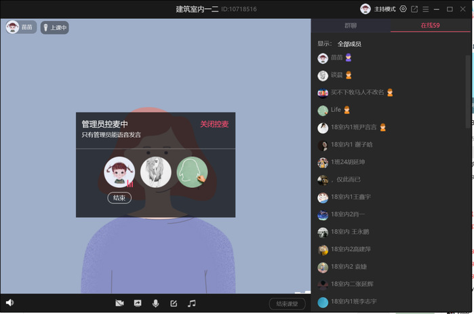Click 关闭控麦 to disable mic control
This screenshot has width=474, height=314.
214,124
